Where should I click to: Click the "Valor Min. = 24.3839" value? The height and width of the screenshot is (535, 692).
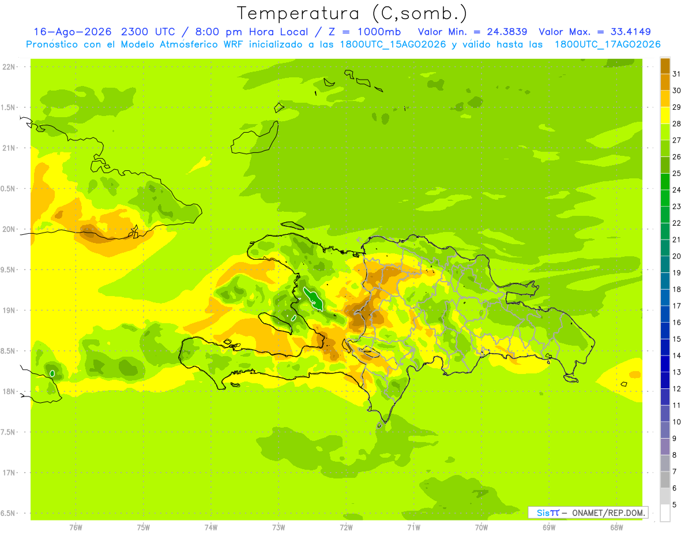[x=472, y=32]
